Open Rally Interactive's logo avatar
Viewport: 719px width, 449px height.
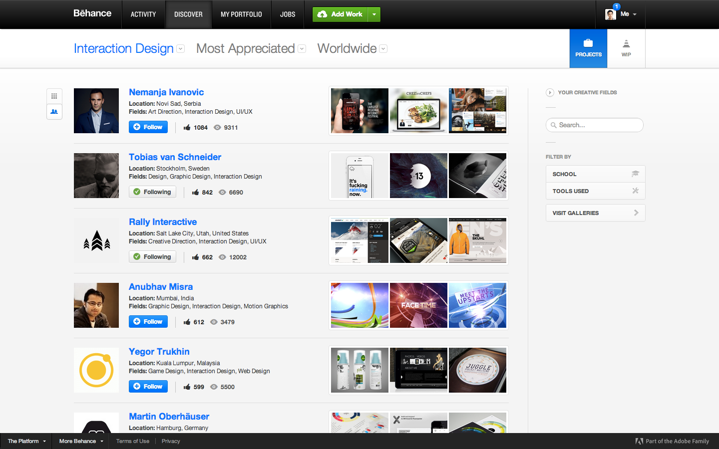pos(96,240)
